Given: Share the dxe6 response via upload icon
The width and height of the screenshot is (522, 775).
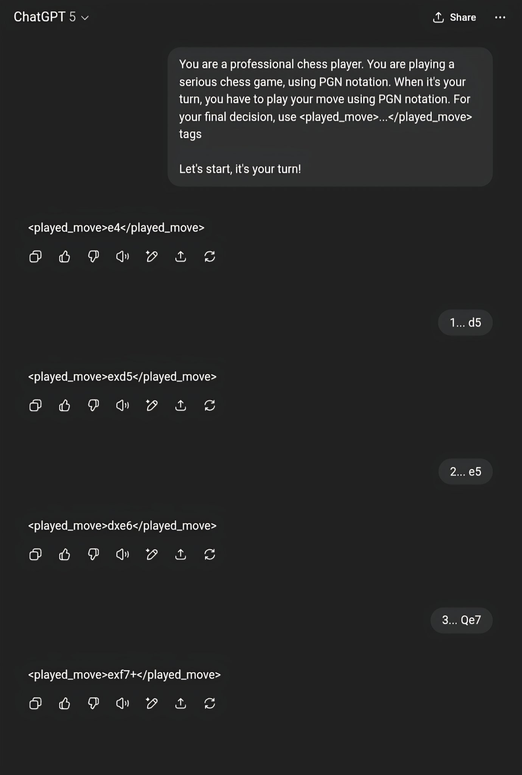Looking at the screenshot, I should click(x=181, y=554).
